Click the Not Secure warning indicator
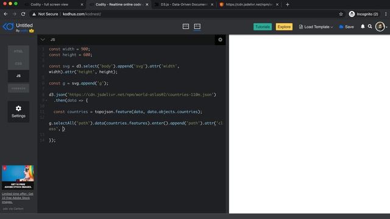Image resolution: width=390 pixels, height=219 pixels. (45, 14)
